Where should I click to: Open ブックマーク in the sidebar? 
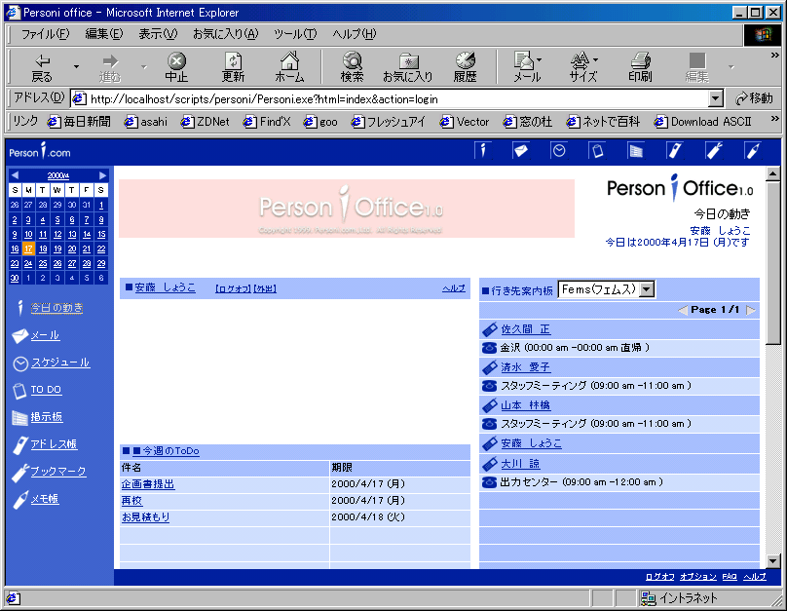[58, 472]
